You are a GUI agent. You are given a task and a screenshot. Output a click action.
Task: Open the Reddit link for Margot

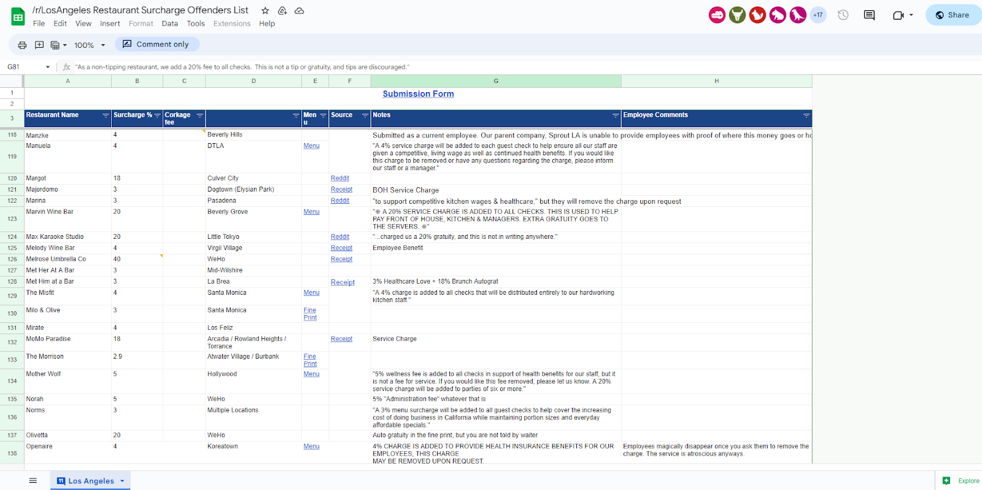tap(340, 179)
